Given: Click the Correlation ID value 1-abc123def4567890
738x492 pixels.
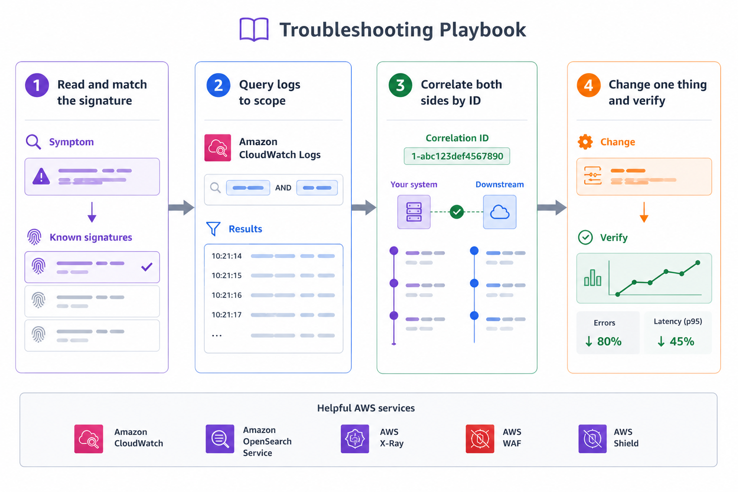Looking at the screenshot, I should (457, 156).
